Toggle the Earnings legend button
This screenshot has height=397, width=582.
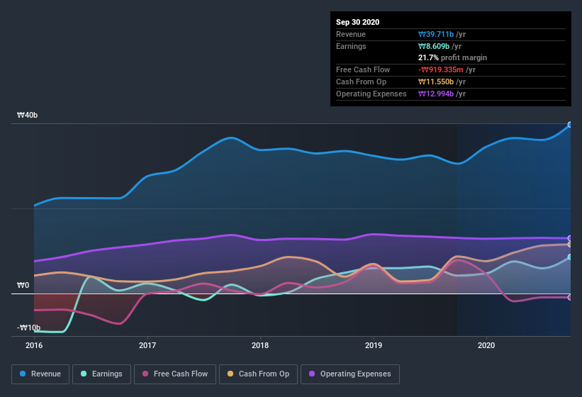pyautogui.click(x=101, y=374)
